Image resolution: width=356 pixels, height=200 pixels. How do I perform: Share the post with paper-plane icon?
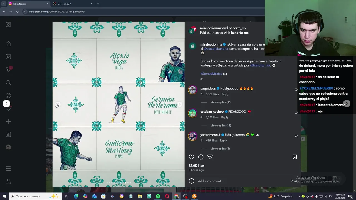[x=210, y=157]
